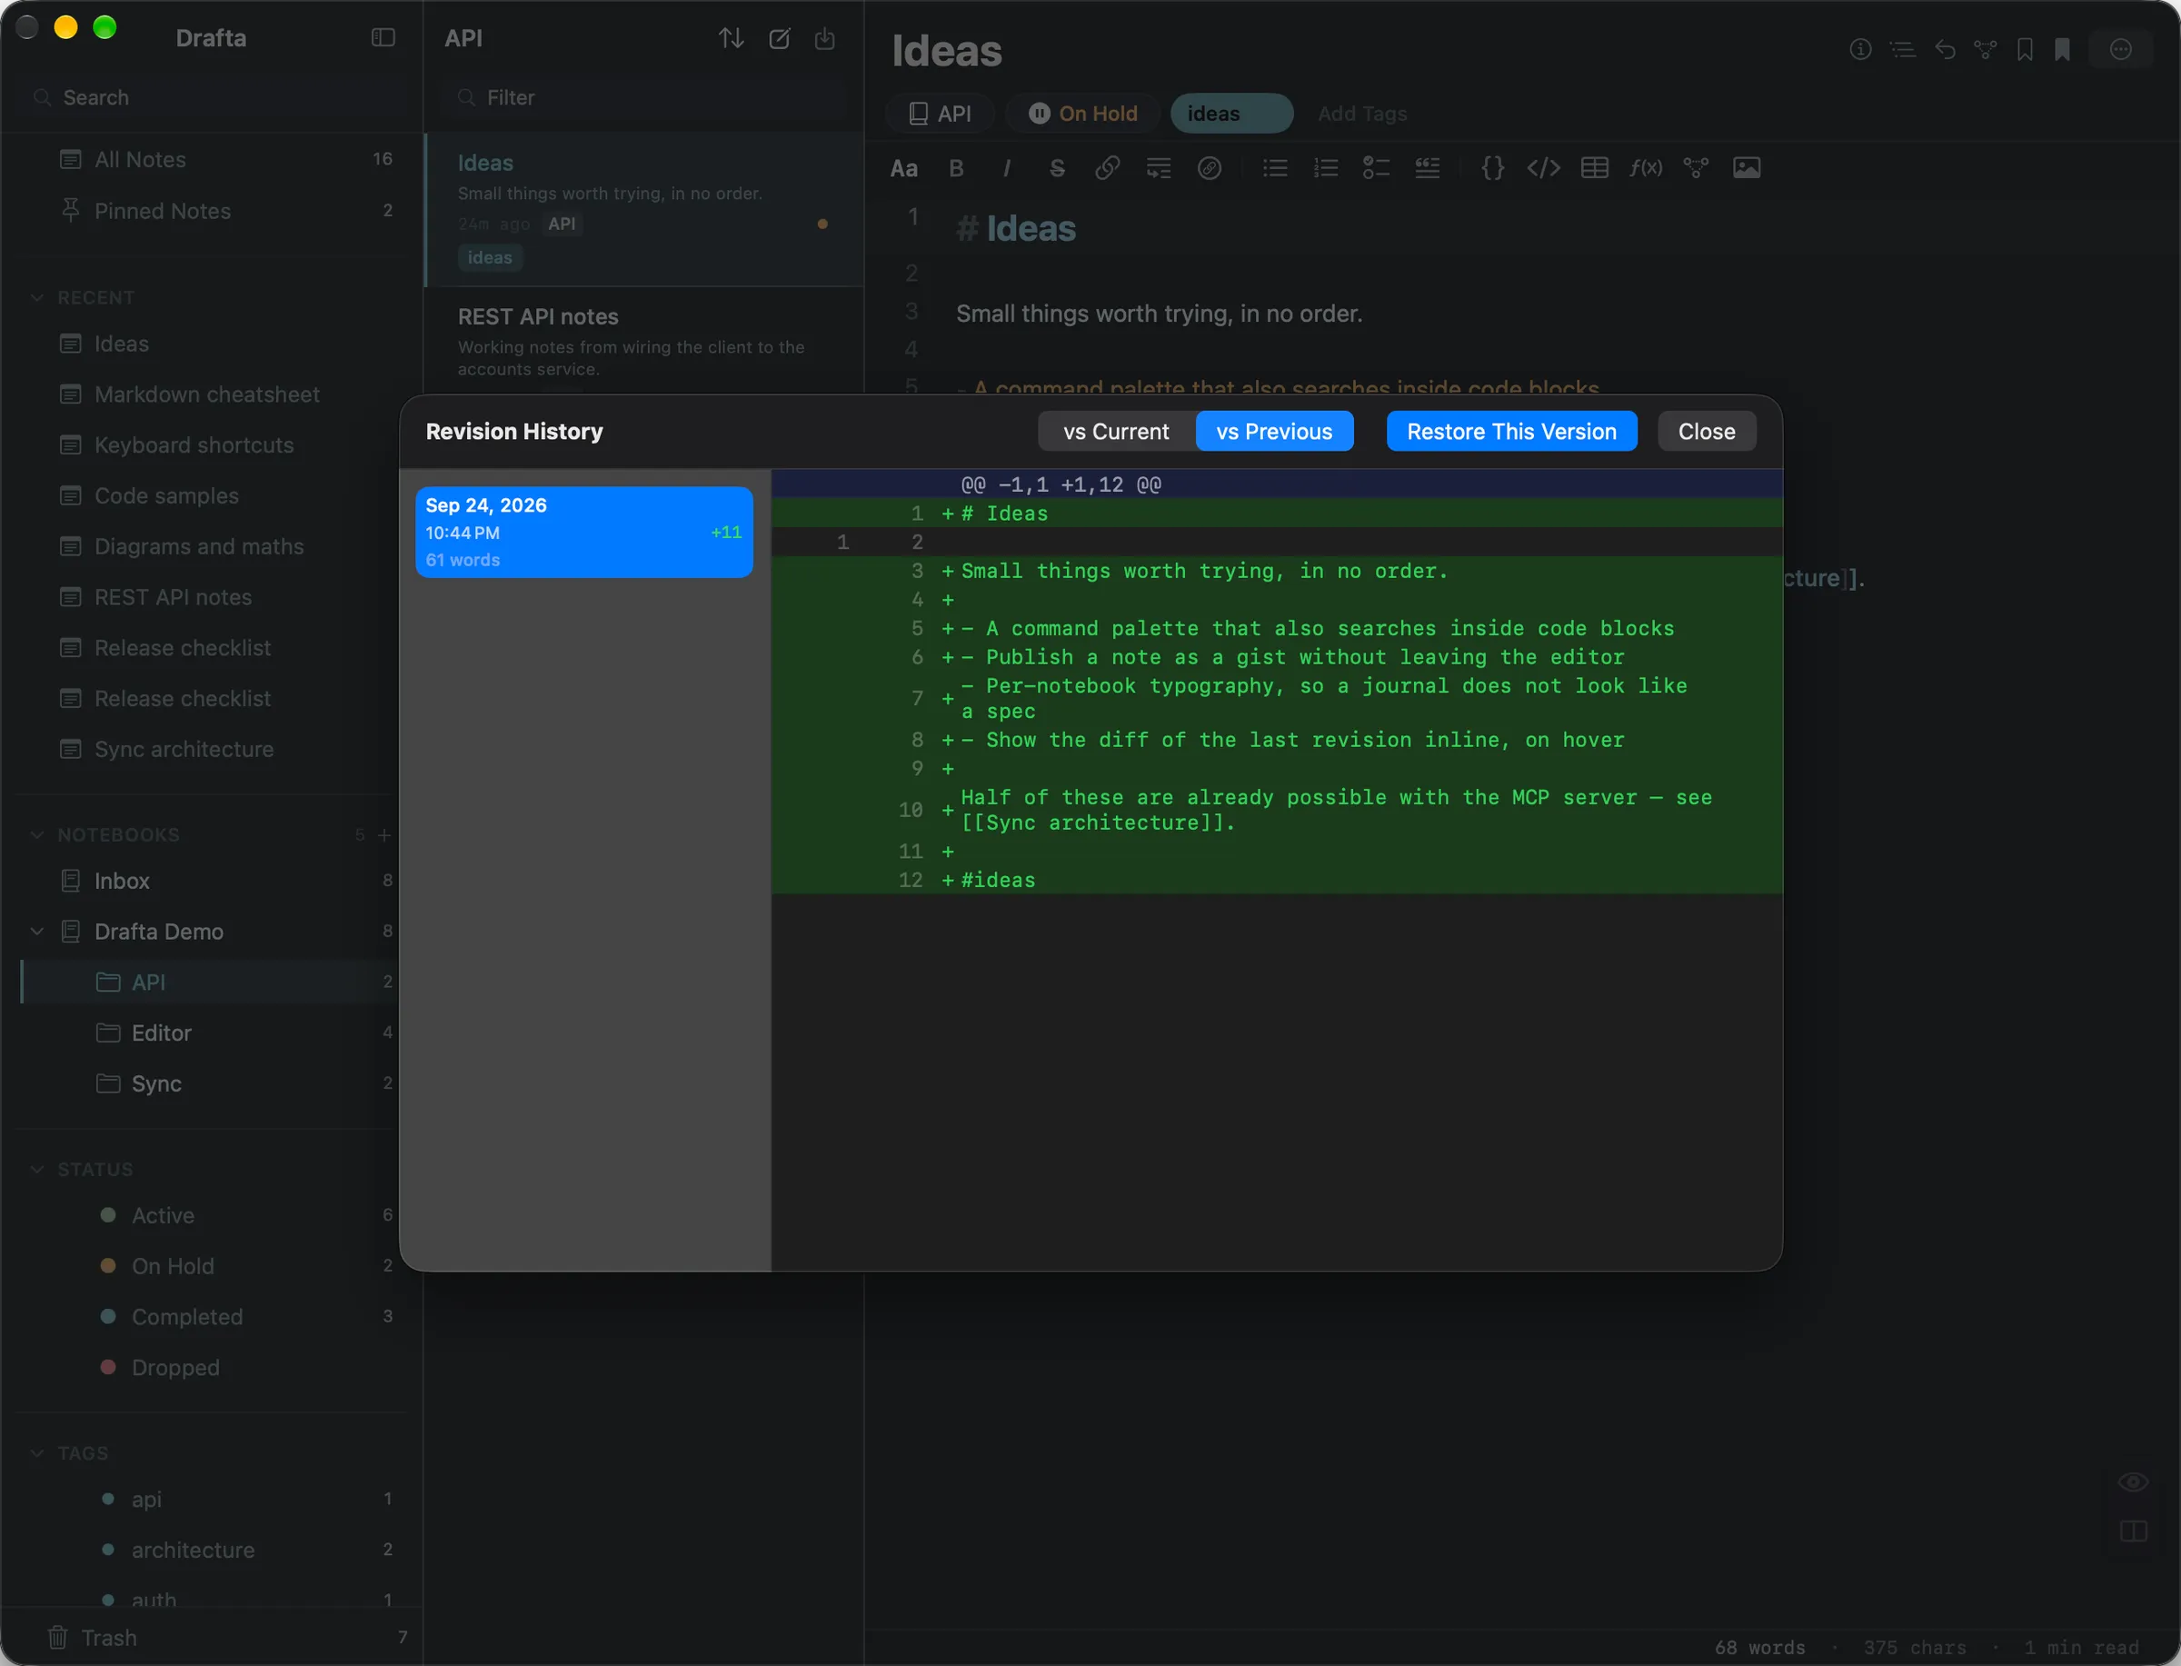The height and width of the screenshot is (1666, 2181).
Task: Toggle the filled bookmark pin icon
Action: 2062,50
